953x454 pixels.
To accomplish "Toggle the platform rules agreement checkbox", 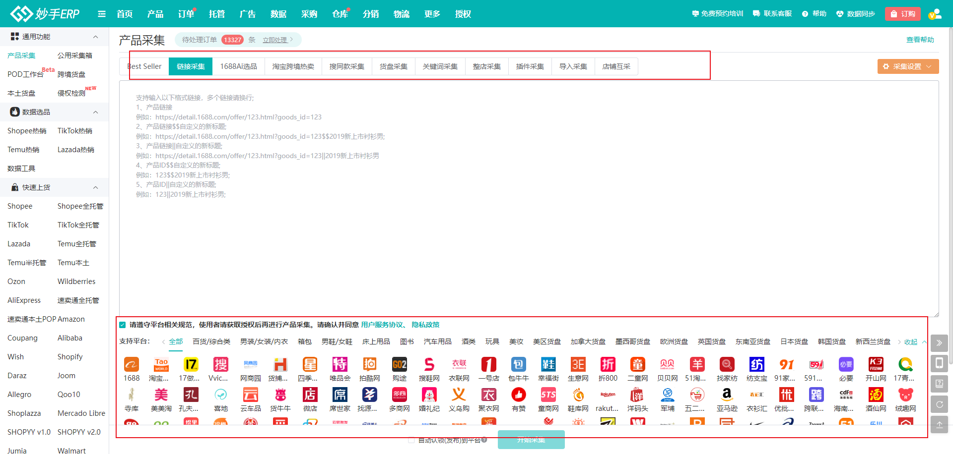I will (x=123, y=325).
